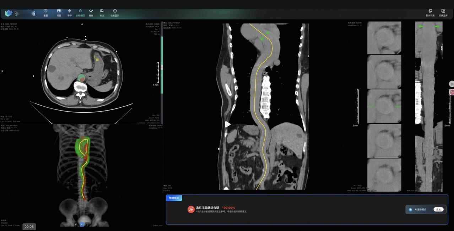Click the red 急性主动脉综合征 diagnosis icon
The image size is (454, 231).
pos(191,209)
